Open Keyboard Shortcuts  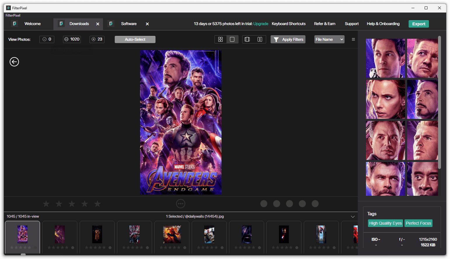coord(289,24)
